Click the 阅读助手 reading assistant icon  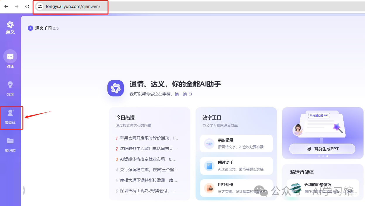tap(209, 166)
